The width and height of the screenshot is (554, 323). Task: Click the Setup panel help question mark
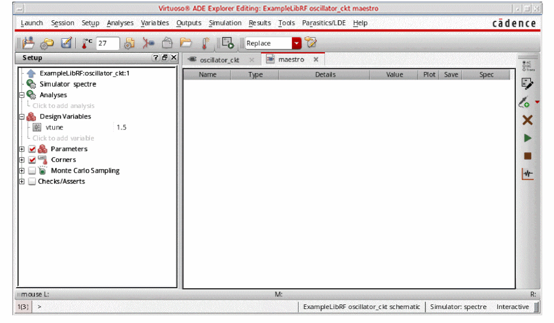[155, 58]
